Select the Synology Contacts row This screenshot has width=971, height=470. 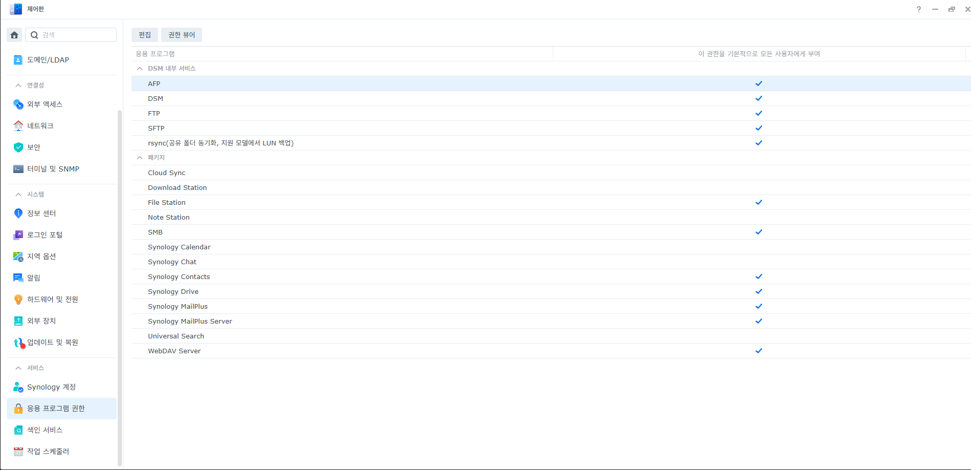click(551, 276)
